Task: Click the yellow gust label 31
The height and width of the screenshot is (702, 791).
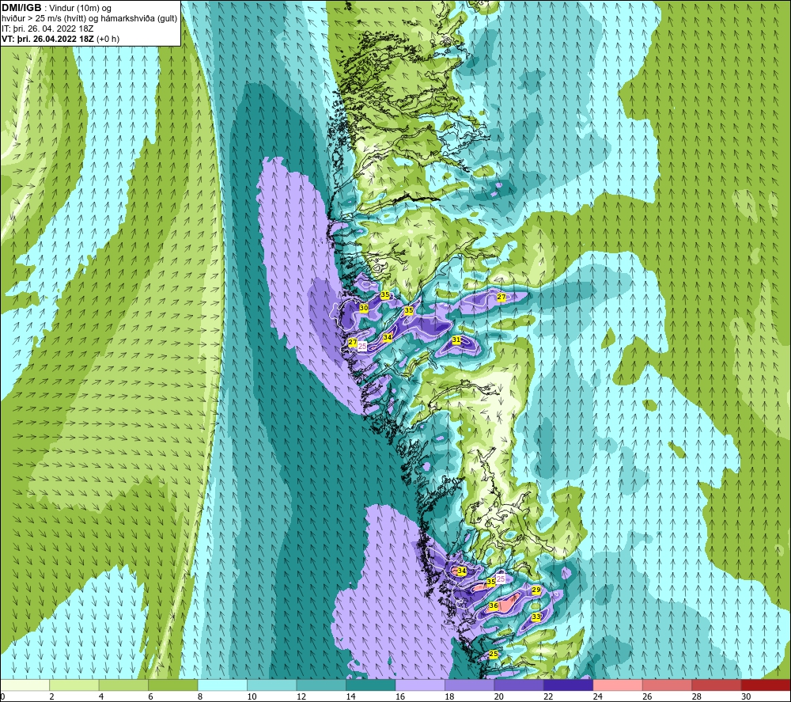Action: [456, 340]
